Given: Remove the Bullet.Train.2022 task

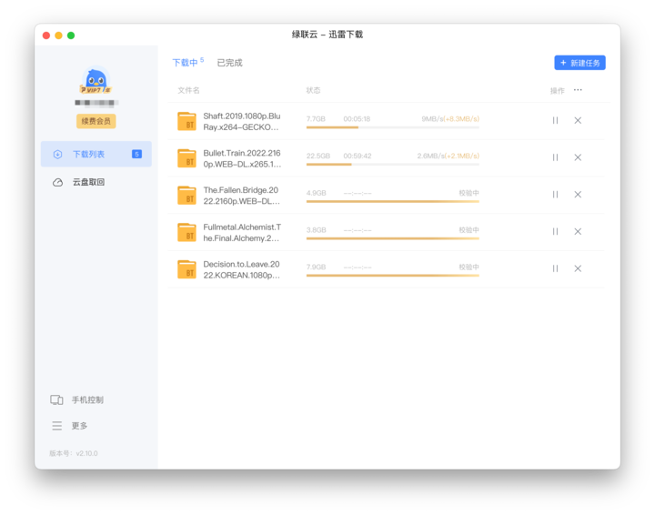Looking at the screenshot, I should 578,157.
